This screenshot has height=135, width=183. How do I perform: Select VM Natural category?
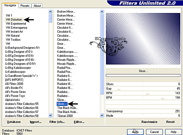[x=13, y=35]
